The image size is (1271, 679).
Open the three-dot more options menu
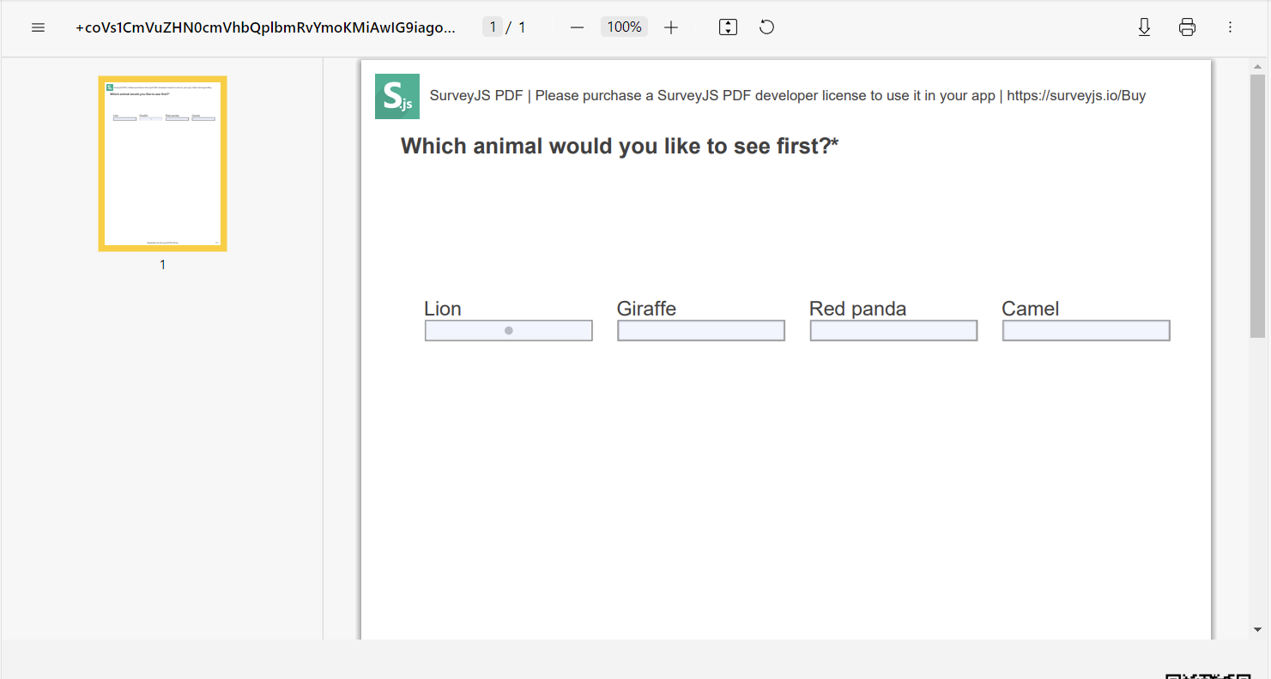[x=1230, y=27]
